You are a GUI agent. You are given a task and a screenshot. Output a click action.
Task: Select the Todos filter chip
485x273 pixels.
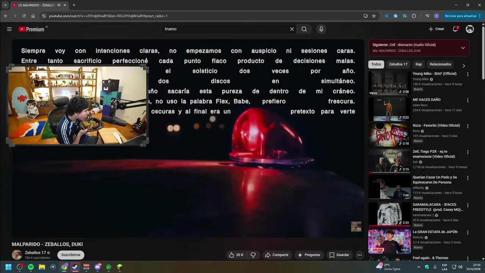click(x=376, y=64)
